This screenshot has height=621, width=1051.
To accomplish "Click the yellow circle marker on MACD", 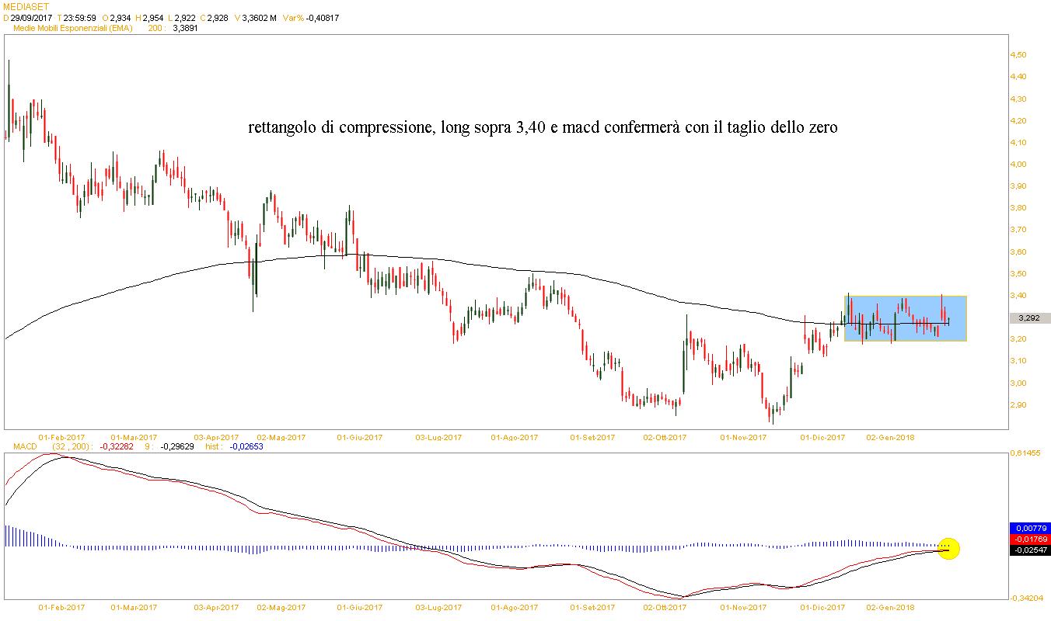I will (948, 548).
